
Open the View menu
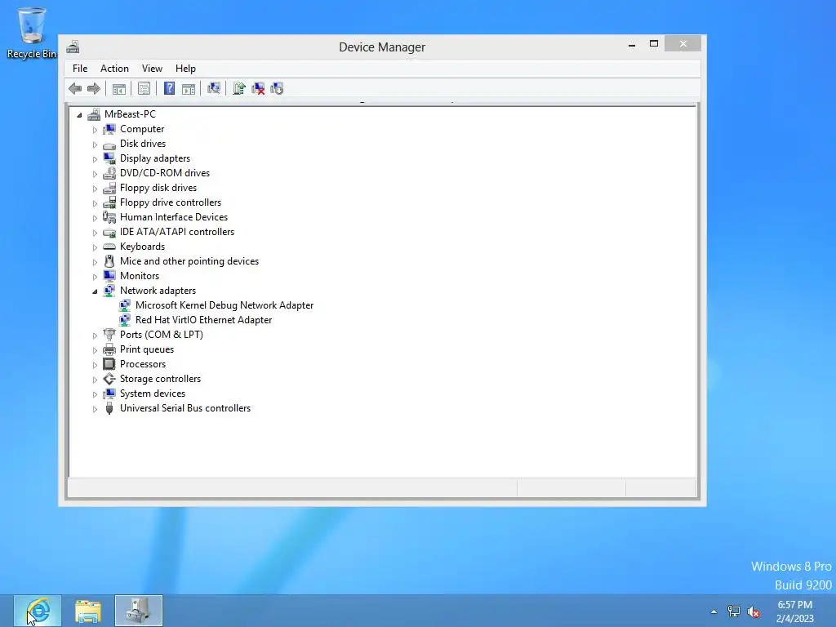point(152,69)
